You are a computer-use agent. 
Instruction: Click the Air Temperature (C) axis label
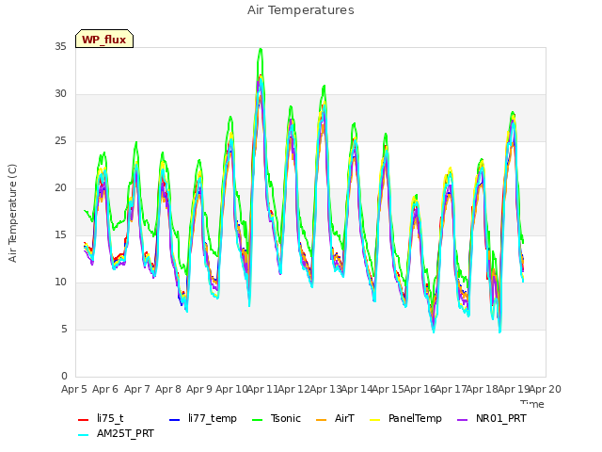(12, 214)
